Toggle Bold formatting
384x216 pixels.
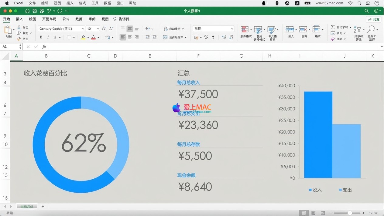coord(41,37)
